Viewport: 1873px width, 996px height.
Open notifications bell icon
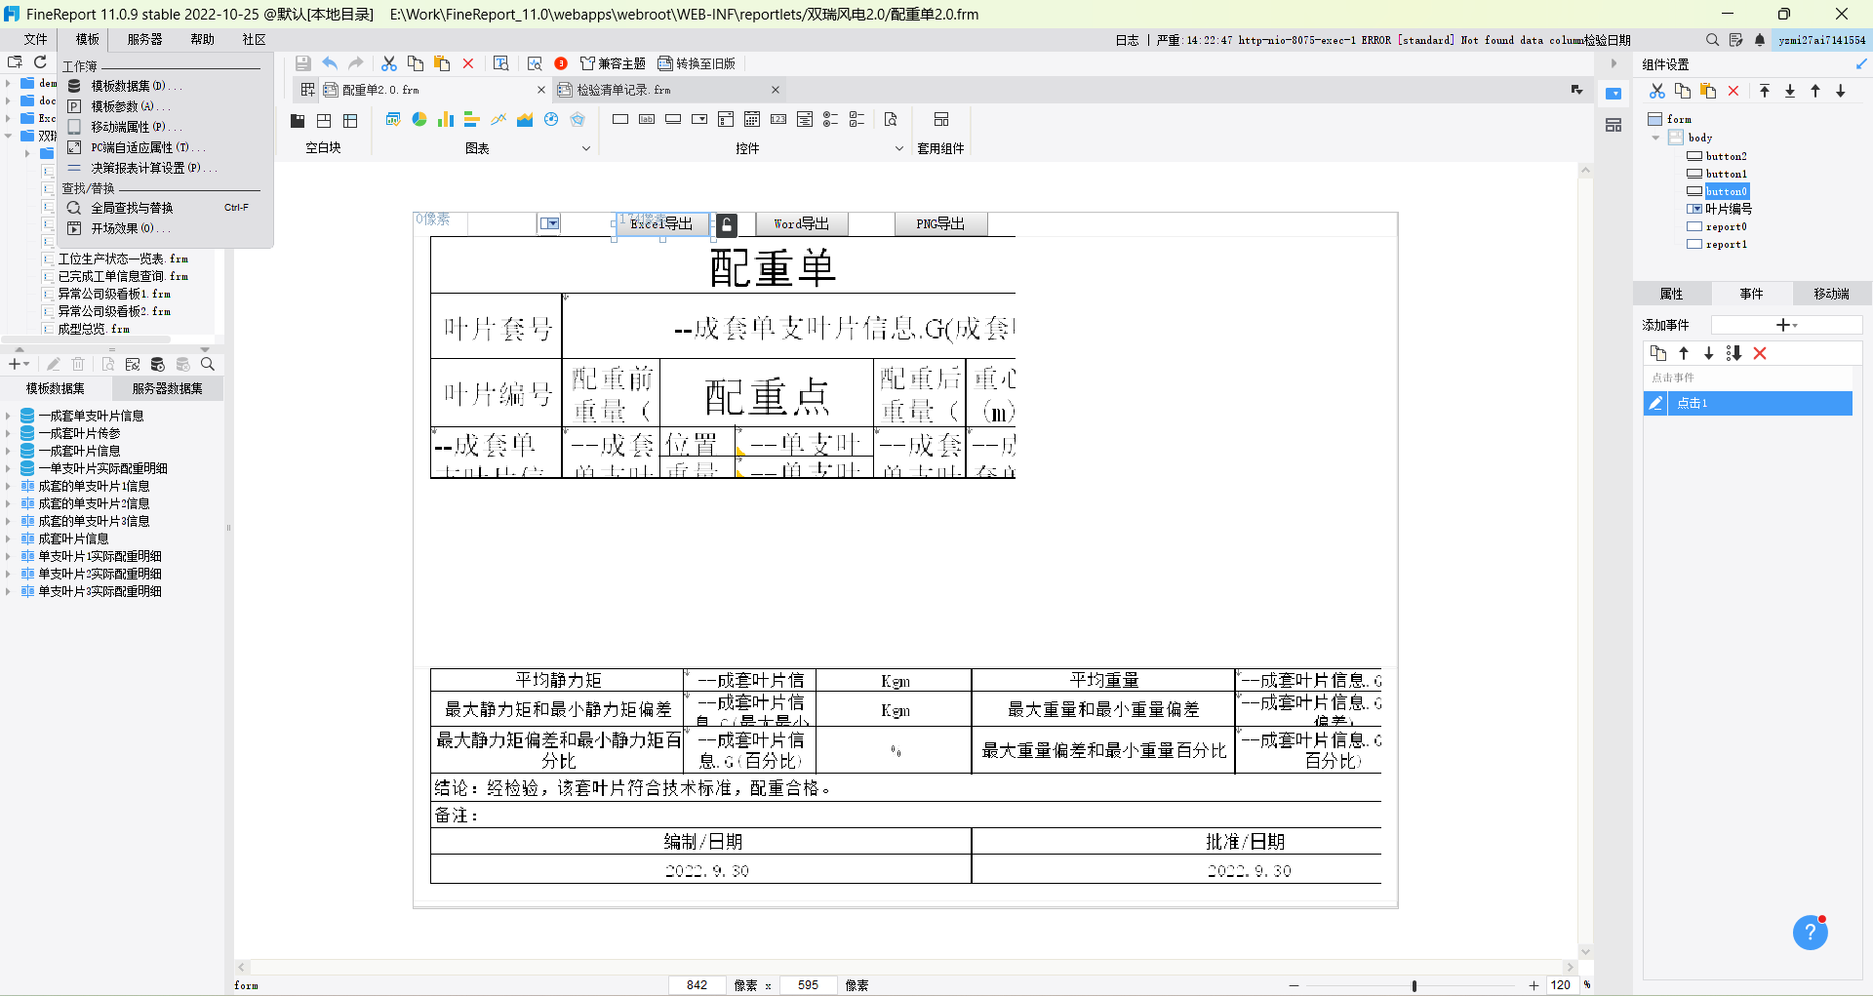pyautogui.click(x=1760, y=40)
